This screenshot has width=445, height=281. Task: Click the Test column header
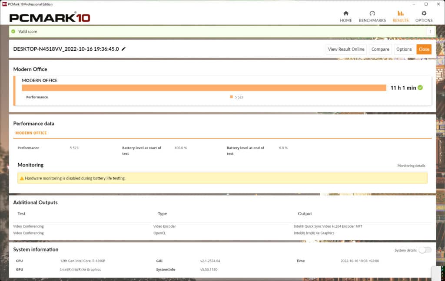tap(21, 214)
